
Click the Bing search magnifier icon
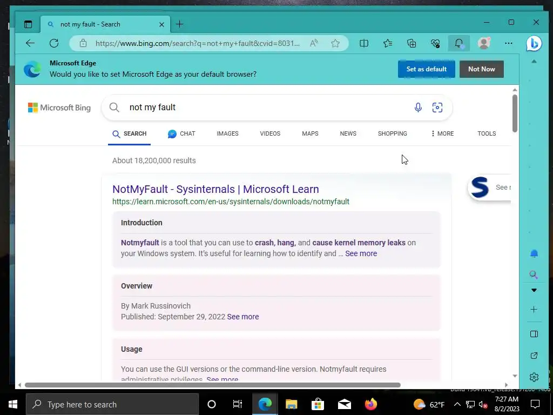114,108
